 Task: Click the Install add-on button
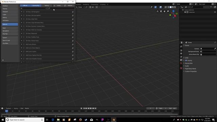58,5
